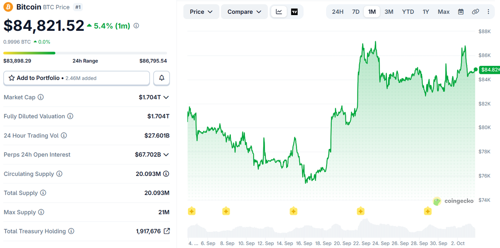Click Fully Diluted Valuation info icon
This screenshot has width=500, height=248.
pyautogui.click(x=70, y=116)
